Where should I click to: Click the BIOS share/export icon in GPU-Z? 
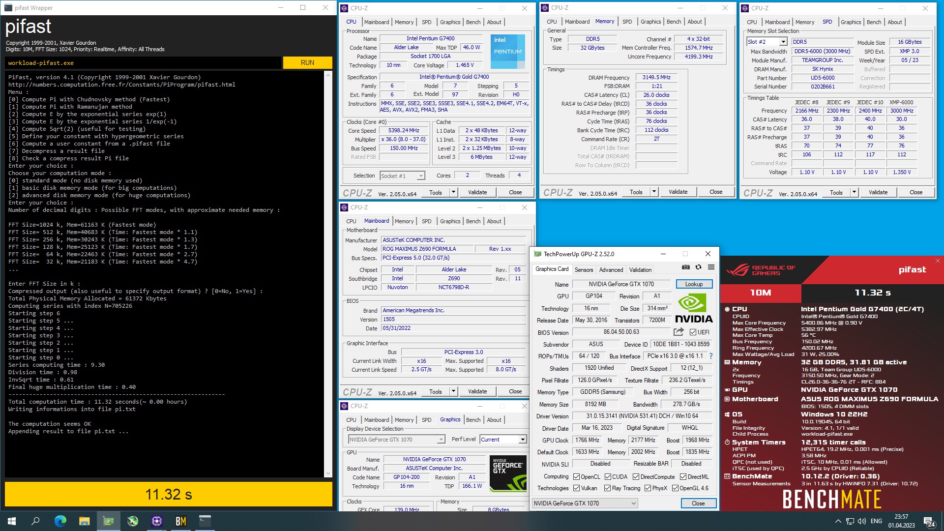pos(678,332)
